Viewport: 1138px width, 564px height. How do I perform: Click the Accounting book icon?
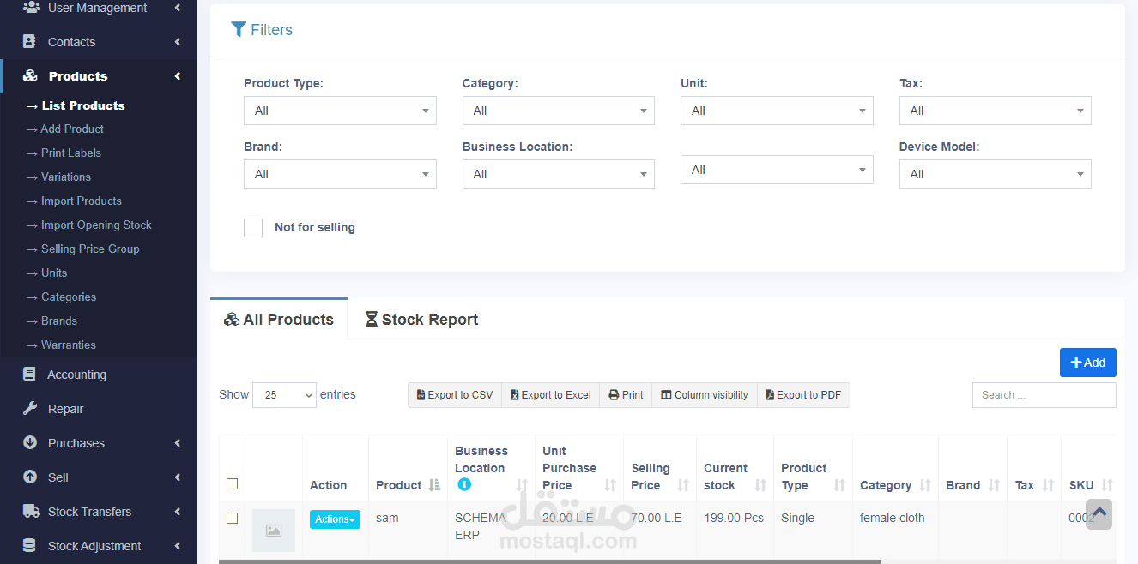30,375
